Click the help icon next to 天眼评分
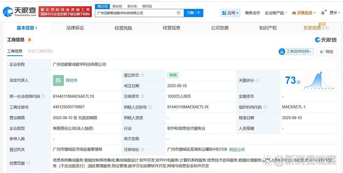Viewport: 343px width, 173px height. (257, 80)
